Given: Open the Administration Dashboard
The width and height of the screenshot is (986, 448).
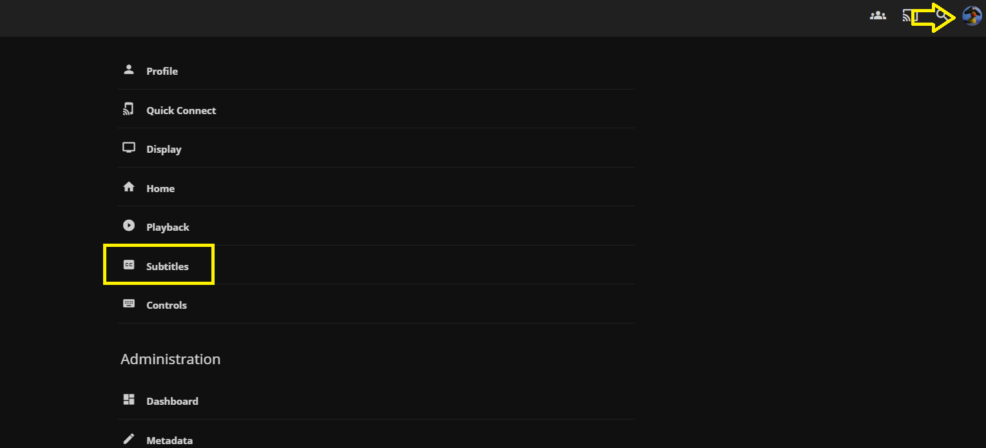Looking at the screenshot, I should click(172, 401).
